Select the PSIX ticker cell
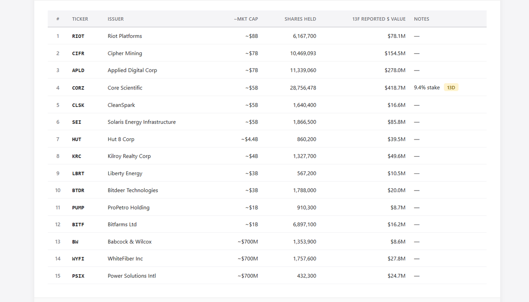The width and height of the screenshot is (529, 302). click(78, 276)
